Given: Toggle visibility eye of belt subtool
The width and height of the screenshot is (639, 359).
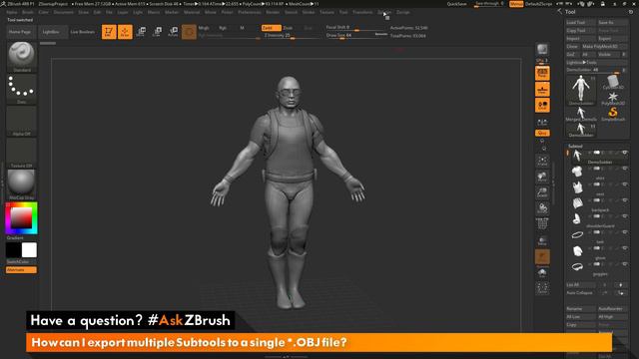Looking at the screenshot, I should (x=625, y=232).
